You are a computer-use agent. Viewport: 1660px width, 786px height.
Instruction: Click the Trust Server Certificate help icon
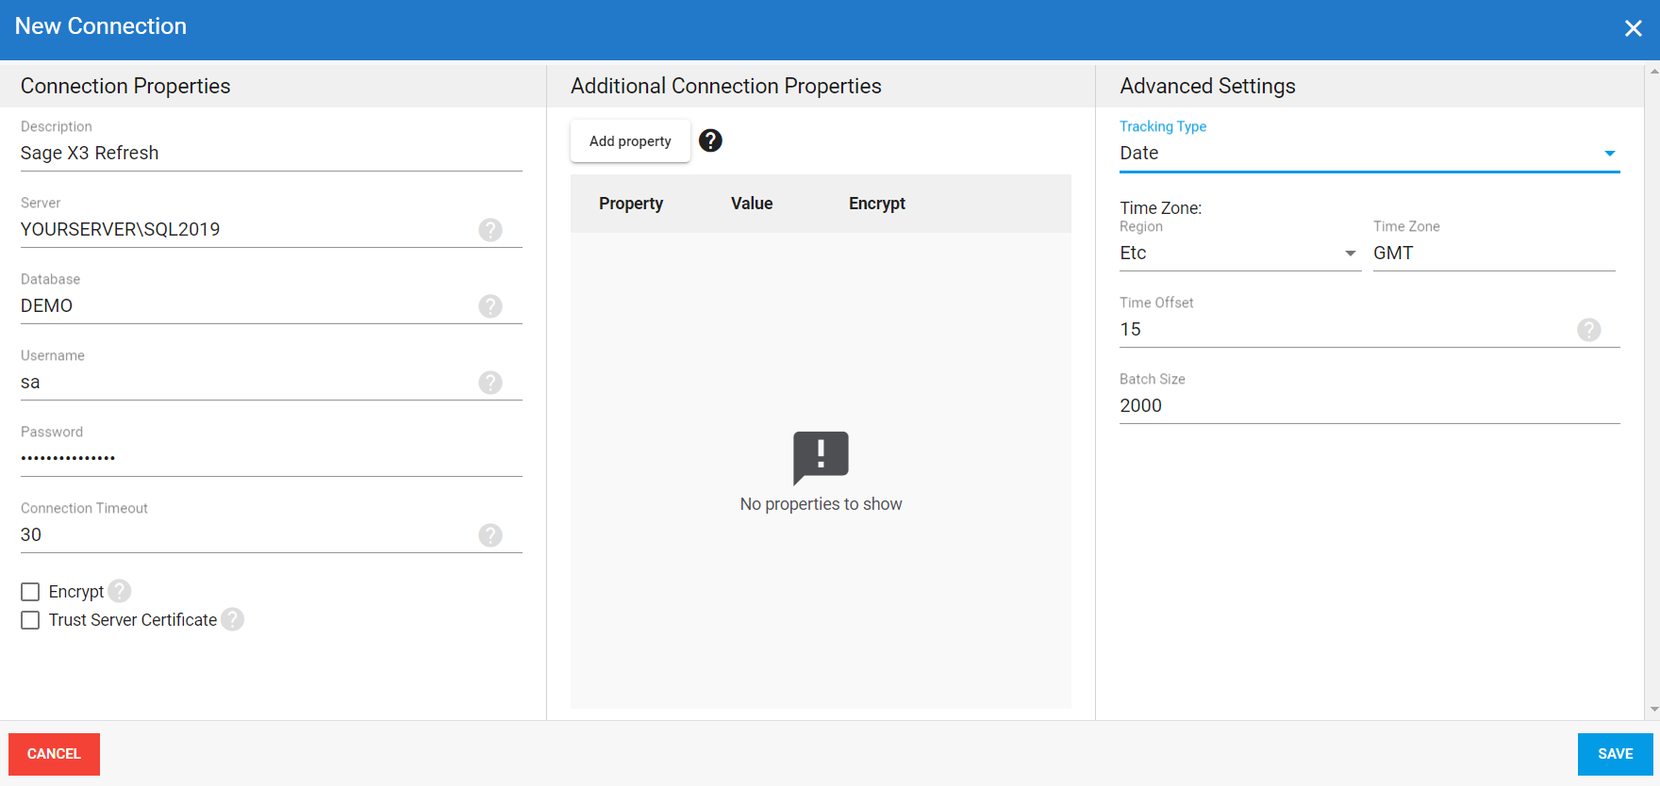(x=232, y=619)
